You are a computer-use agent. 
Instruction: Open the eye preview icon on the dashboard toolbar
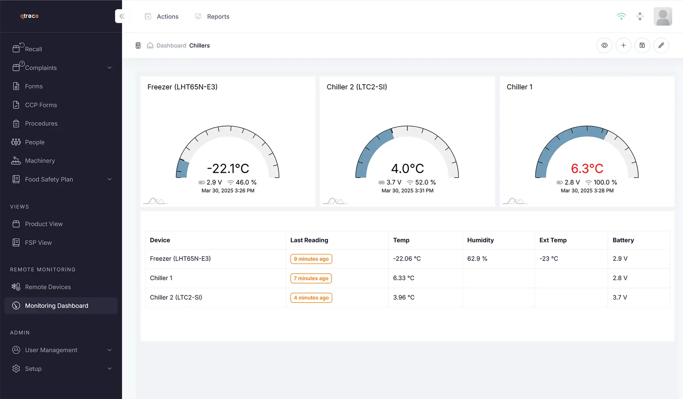click(x=604, y=45)
